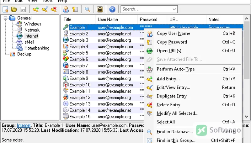Choose Copy User Name from context menu
The height and width of the screenshot is (143, 251).
[193, 34]
